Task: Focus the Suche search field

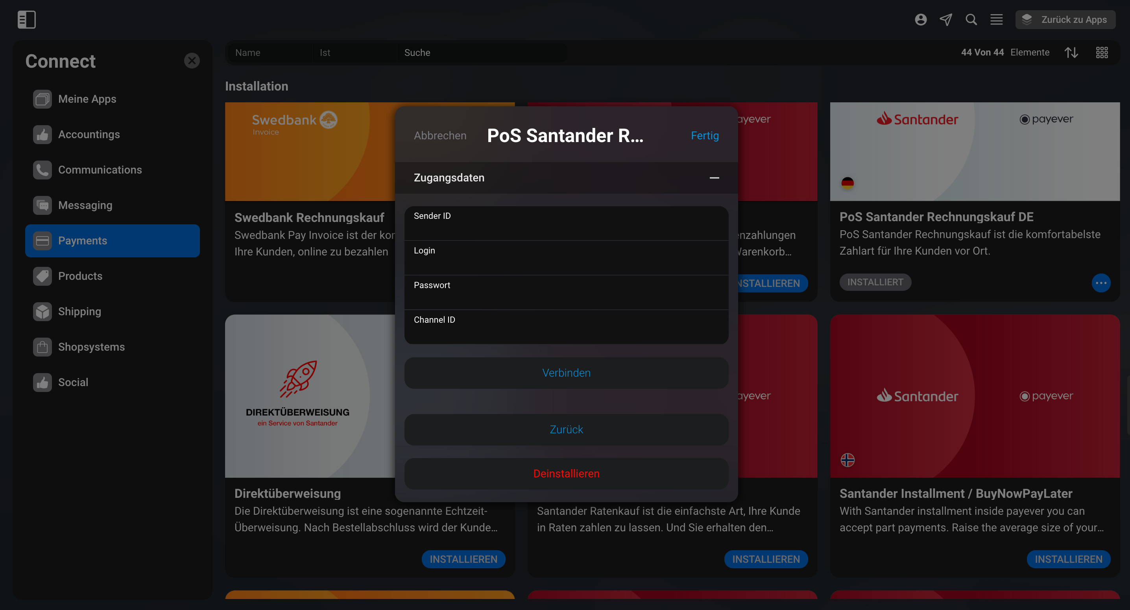Action: 482,53
